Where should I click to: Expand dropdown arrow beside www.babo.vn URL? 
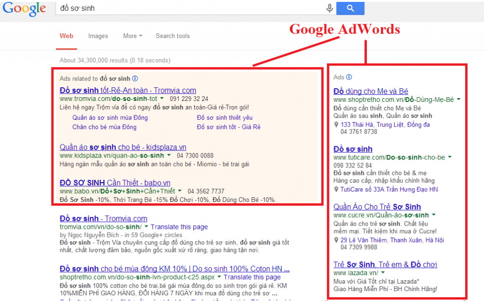point(180,191)
